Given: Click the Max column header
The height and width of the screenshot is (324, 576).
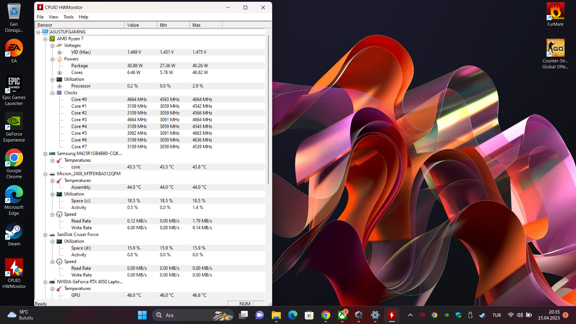Looking at the screenshot, I should pyautogui.click(x=206, y=25).
